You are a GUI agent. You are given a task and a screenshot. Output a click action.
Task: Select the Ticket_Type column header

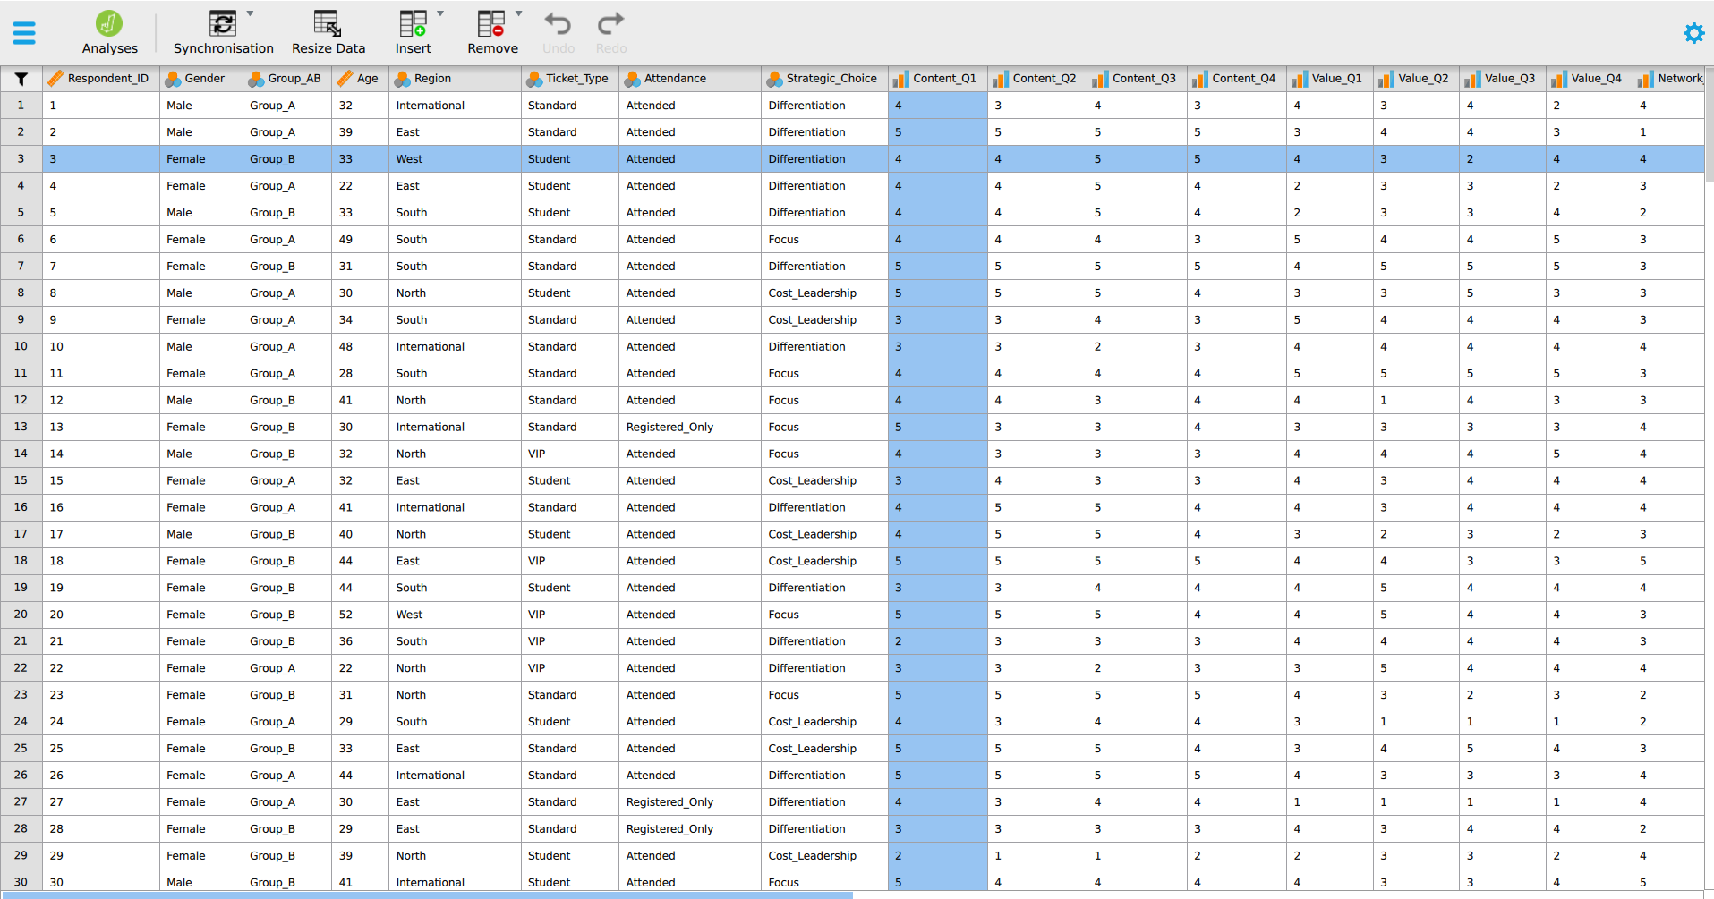[570, 79]
